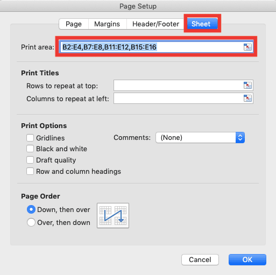Switch to the Margins tab
Viewport: 276px width, 275px height.
point(107,24)
